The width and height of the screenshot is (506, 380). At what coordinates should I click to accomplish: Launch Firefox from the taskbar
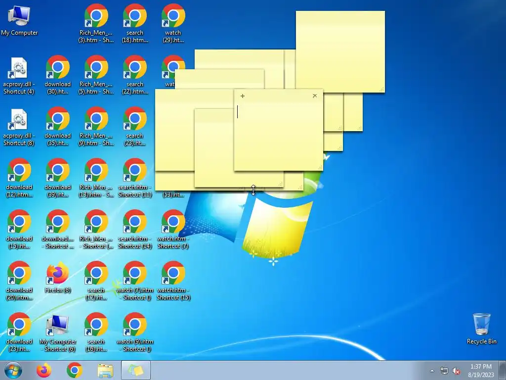pos(44,370)
